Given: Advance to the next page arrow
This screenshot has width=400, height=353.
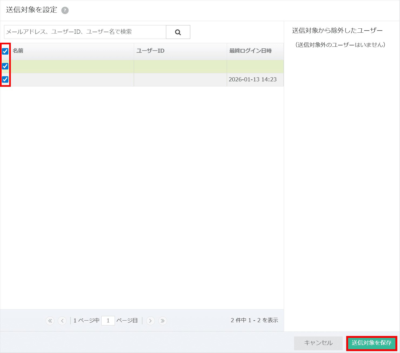Looking at the screenshot, I should (x=151, y=321).
